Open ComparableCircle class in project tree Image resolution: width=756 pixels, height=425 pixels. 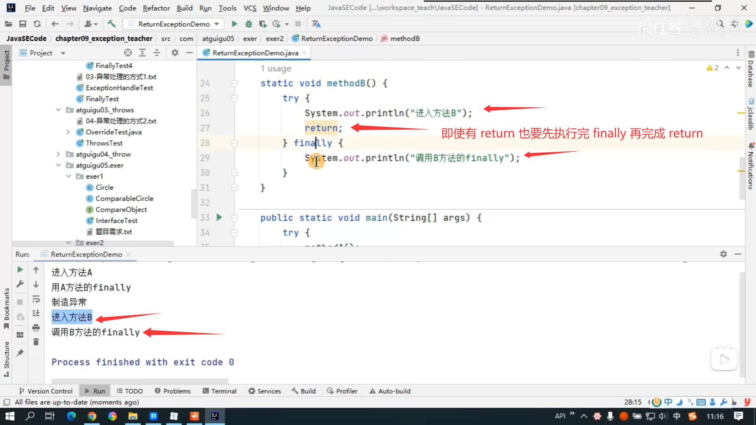coord(124,198)
